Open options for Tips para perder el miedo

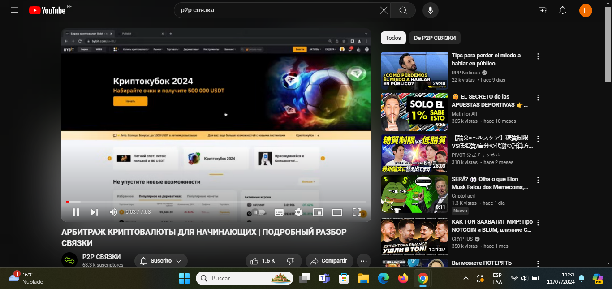tap(538, 56)
